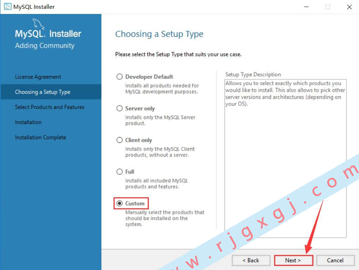Image resolution: width=359 pixels, height=270 pixels.
Task: Click the Next > button
Action: pyautogui.click(x=293, y=260)
